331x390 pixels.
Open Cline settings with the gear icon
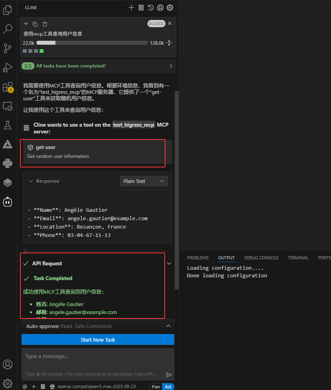pos(170,7)
